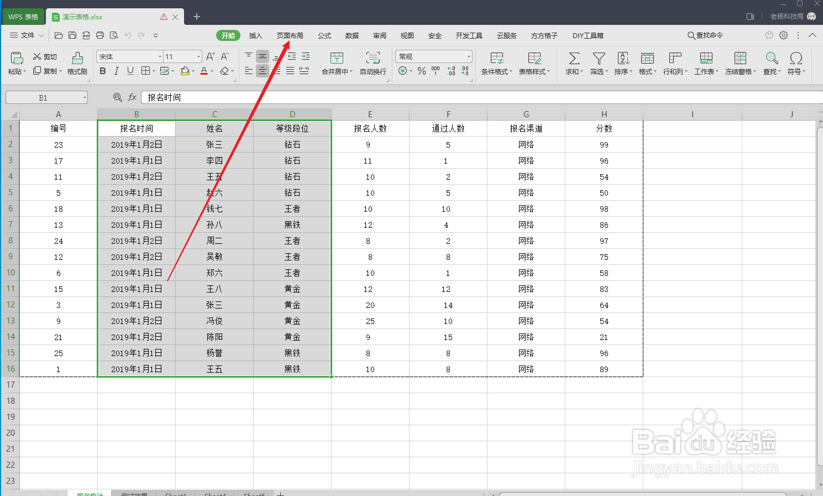Expand the Table Style (表格样式) dropdown

tap(548, 72)
